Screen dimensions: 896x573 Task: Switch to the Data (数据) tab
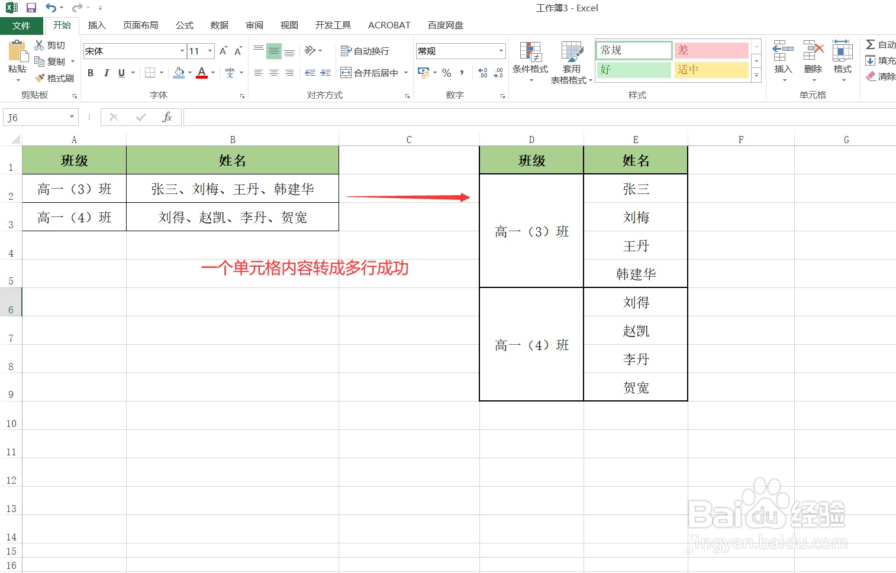(x=220, y=25)
